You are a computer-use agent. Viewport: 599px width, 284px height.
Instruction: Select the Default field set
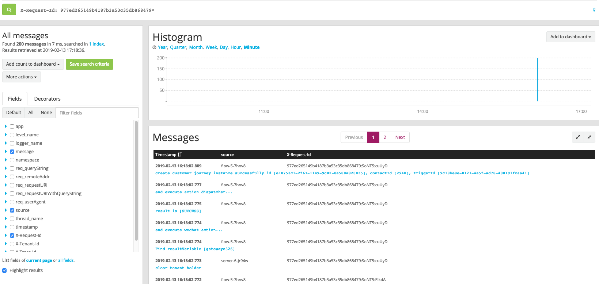(x=14, y=113)
